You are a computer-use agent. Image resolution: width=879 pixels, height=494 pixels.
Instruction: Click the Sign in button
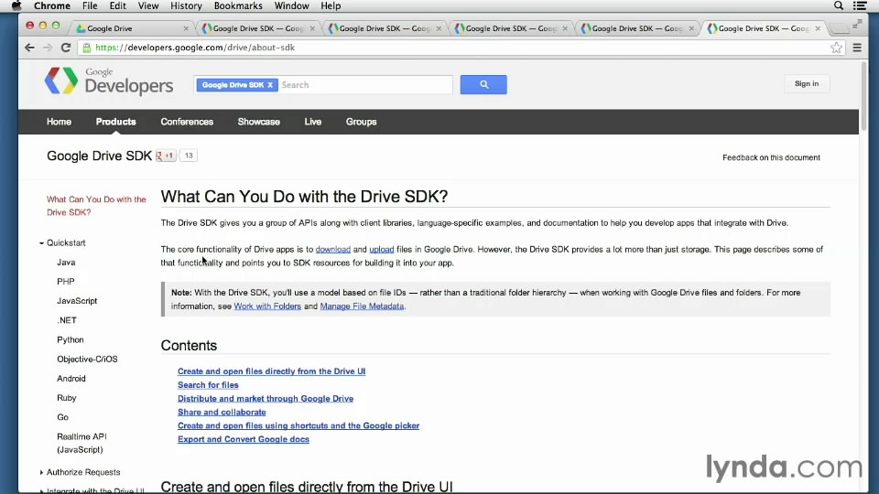pos(806,83)
